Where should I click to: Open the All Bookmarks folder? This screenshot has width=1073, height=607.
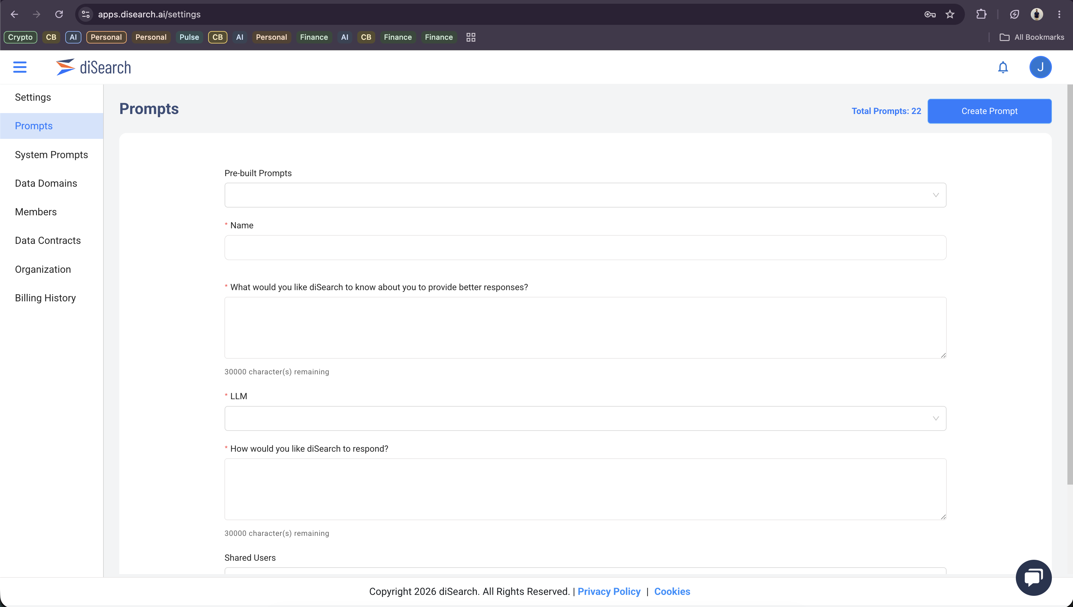coord(1032,37)
